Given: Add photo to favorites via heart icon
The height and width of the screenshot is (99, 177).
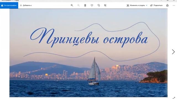Looking at the screenshot, I should (92, 5).
